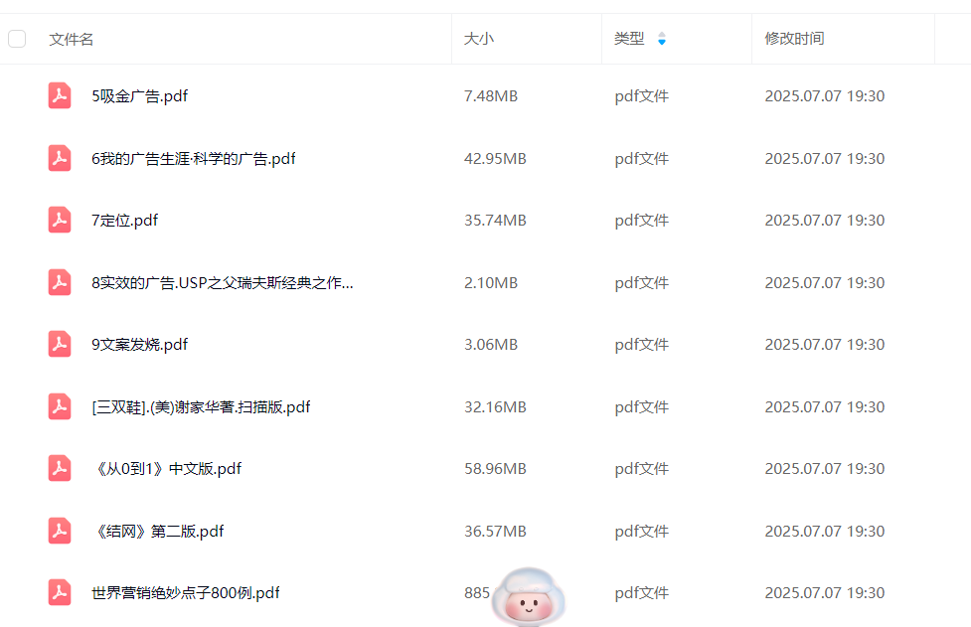The image size is (971, 627).
Task: Click the PDF icon beside 9文案发烧.pdf
Action: pyautogui.click(x=60, y=345)
